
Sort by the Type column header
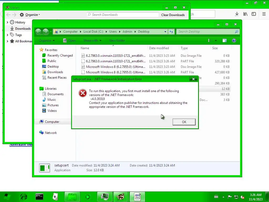(x=195, y=48)
